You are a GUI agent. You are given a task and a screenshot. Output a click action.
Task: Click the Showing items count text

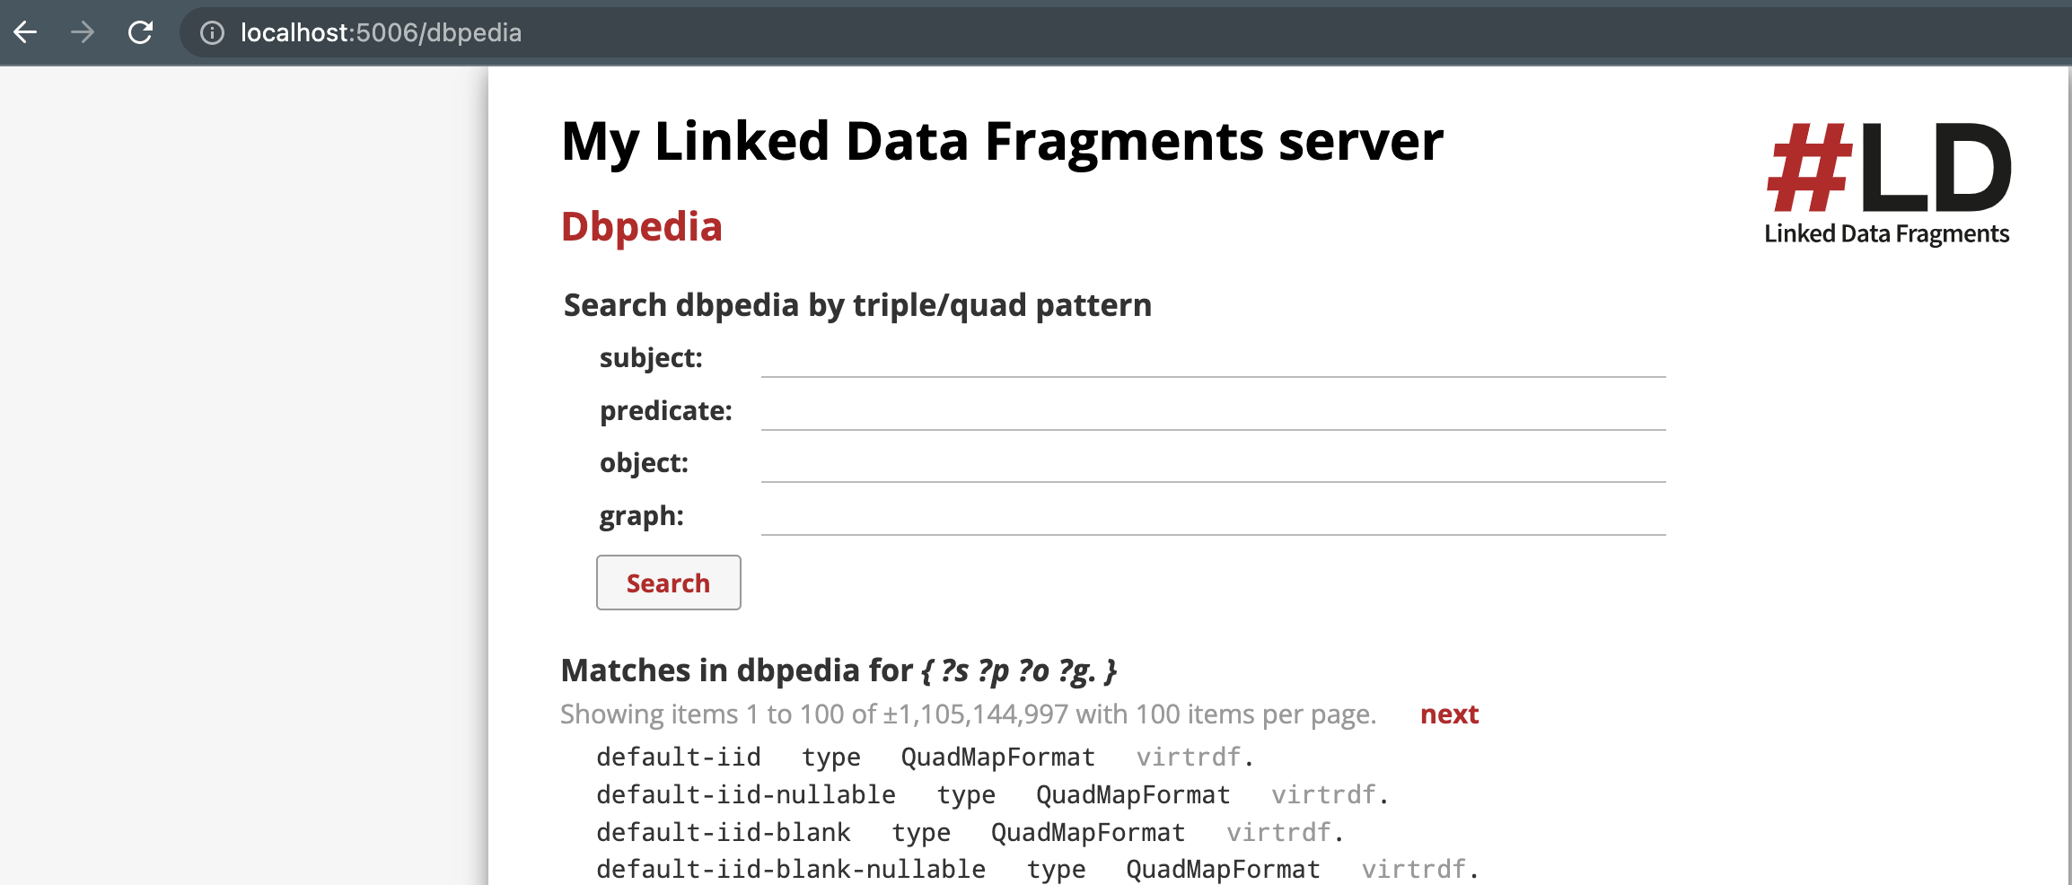pyautogui.click(x=968, y=714)
